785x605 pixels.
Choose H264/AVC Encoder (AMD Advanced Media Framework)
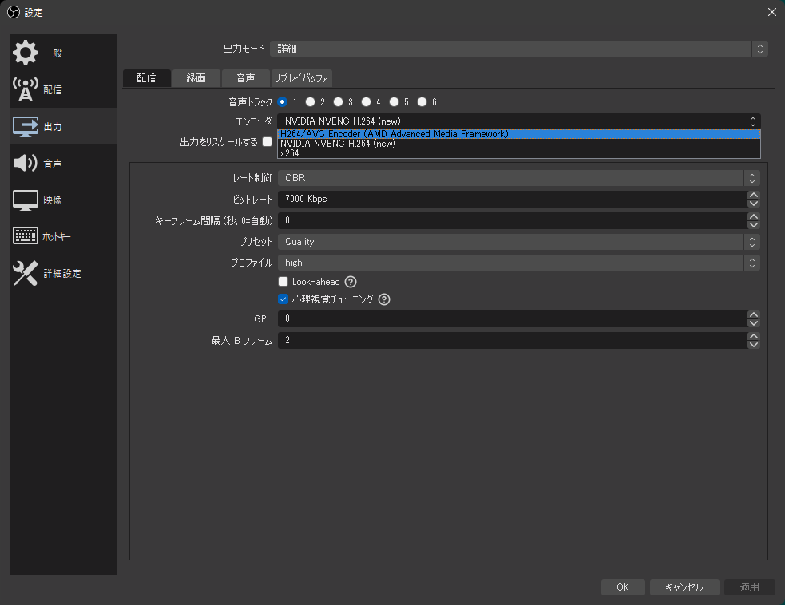point(519,134)
